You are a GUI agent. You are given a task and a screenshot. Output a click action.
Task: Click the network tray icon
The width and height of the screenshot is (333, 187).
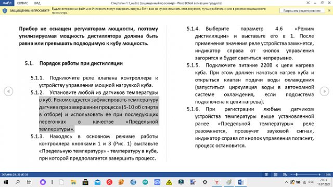[304, 182]
